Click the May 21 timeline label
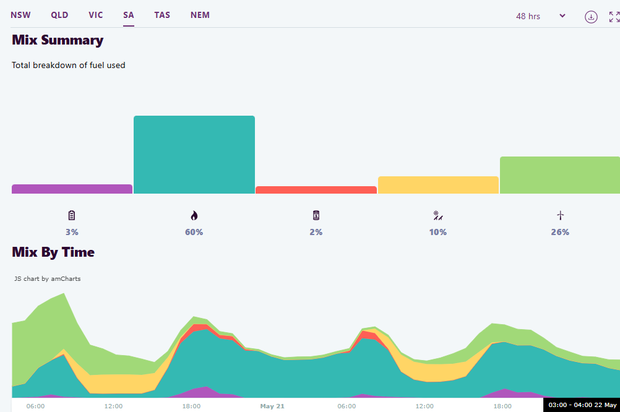Image resolution: width=620 pixels, height=412 pixels. point(272,406)
